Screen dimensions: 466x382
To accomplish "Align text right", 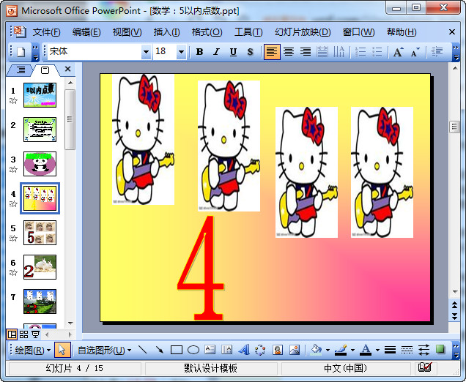I will 306,52.
